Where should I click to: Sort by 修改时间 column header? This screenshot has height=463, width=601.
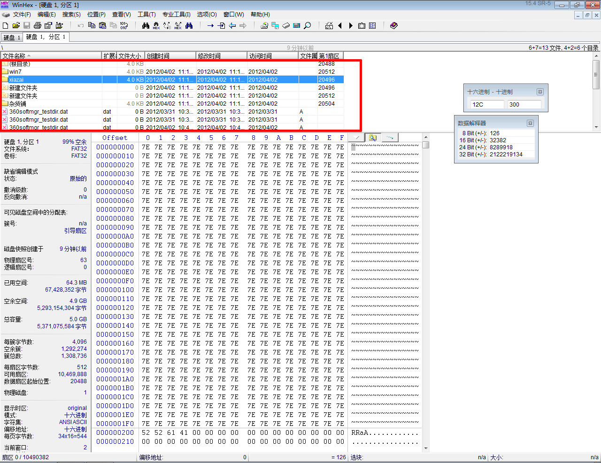222,56
